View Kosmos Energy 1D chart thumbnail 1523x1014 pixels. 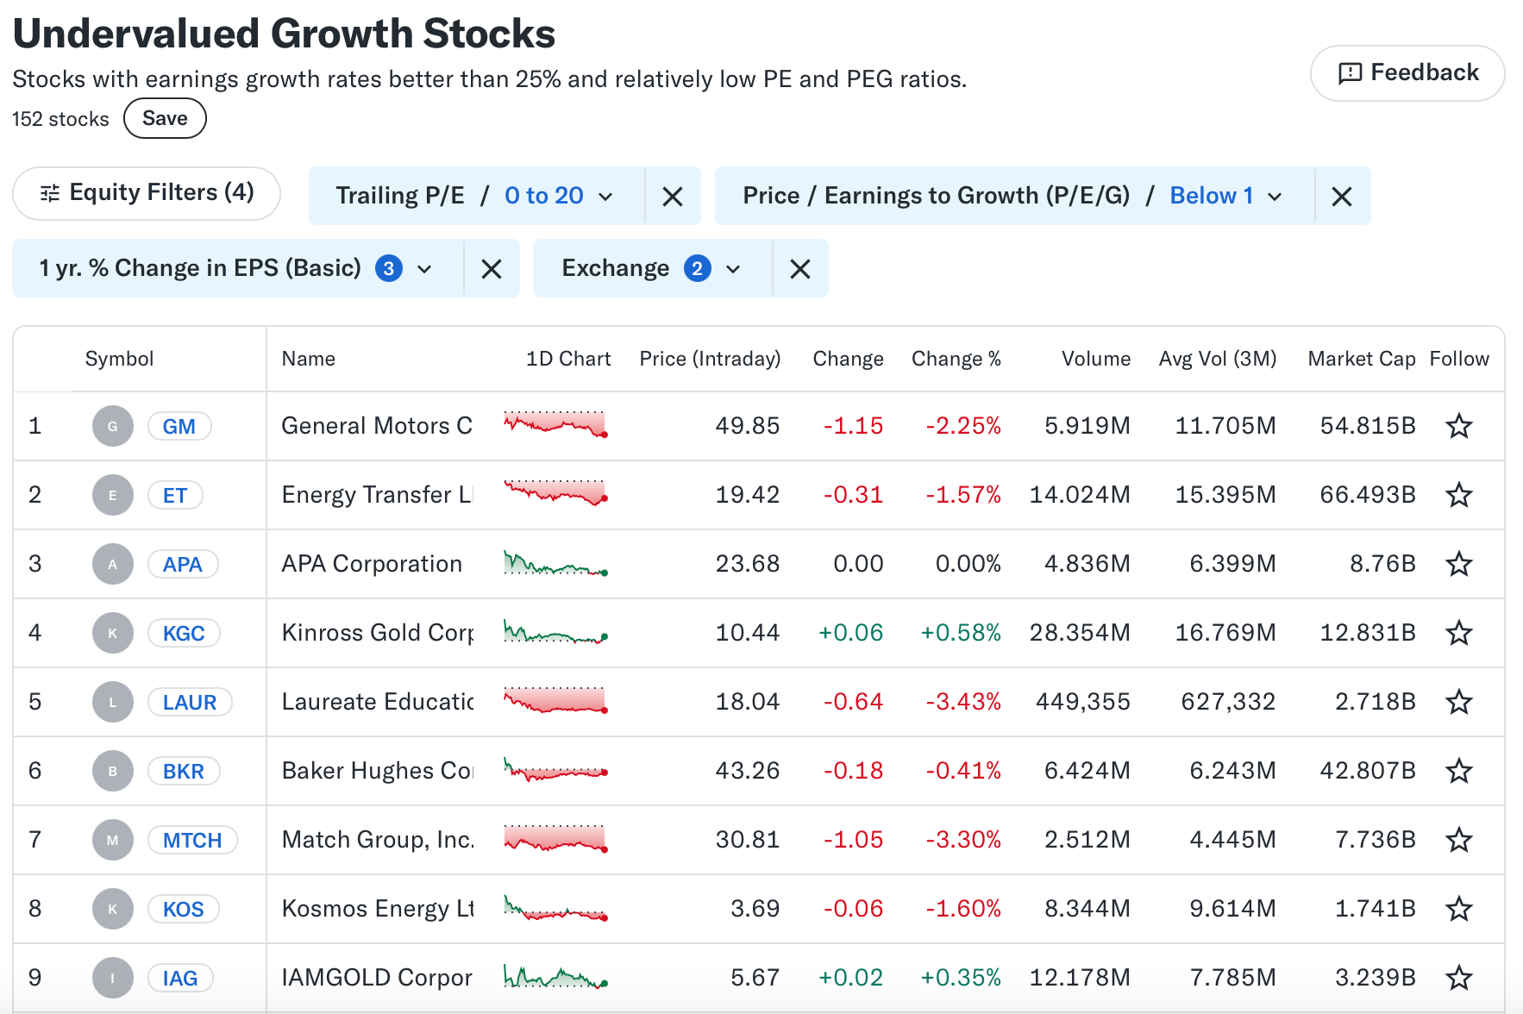(x=556, y=907)
